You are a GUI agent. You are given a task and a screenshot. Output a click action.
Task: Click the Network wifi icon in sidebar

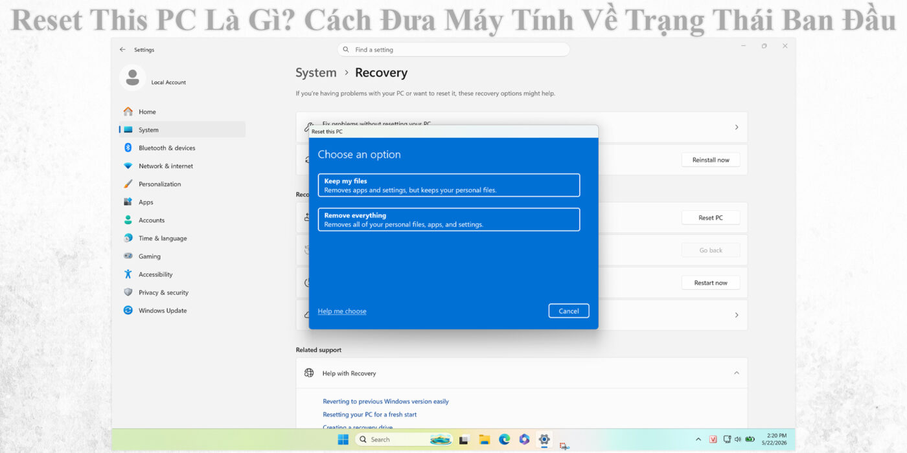128,166
